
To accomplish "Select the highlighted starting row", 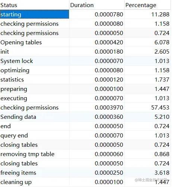I will tap(85, 14).
